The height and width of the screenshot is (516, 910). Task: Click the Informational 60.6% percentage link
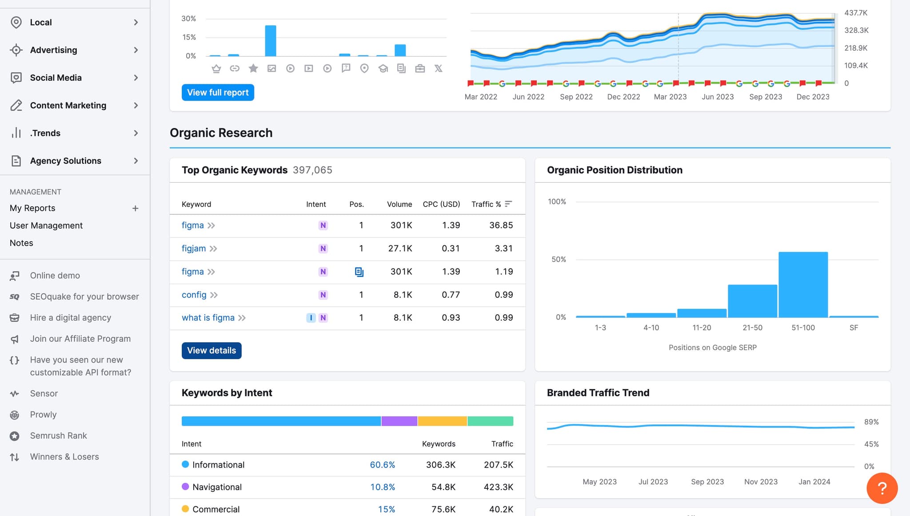(382, 465)
